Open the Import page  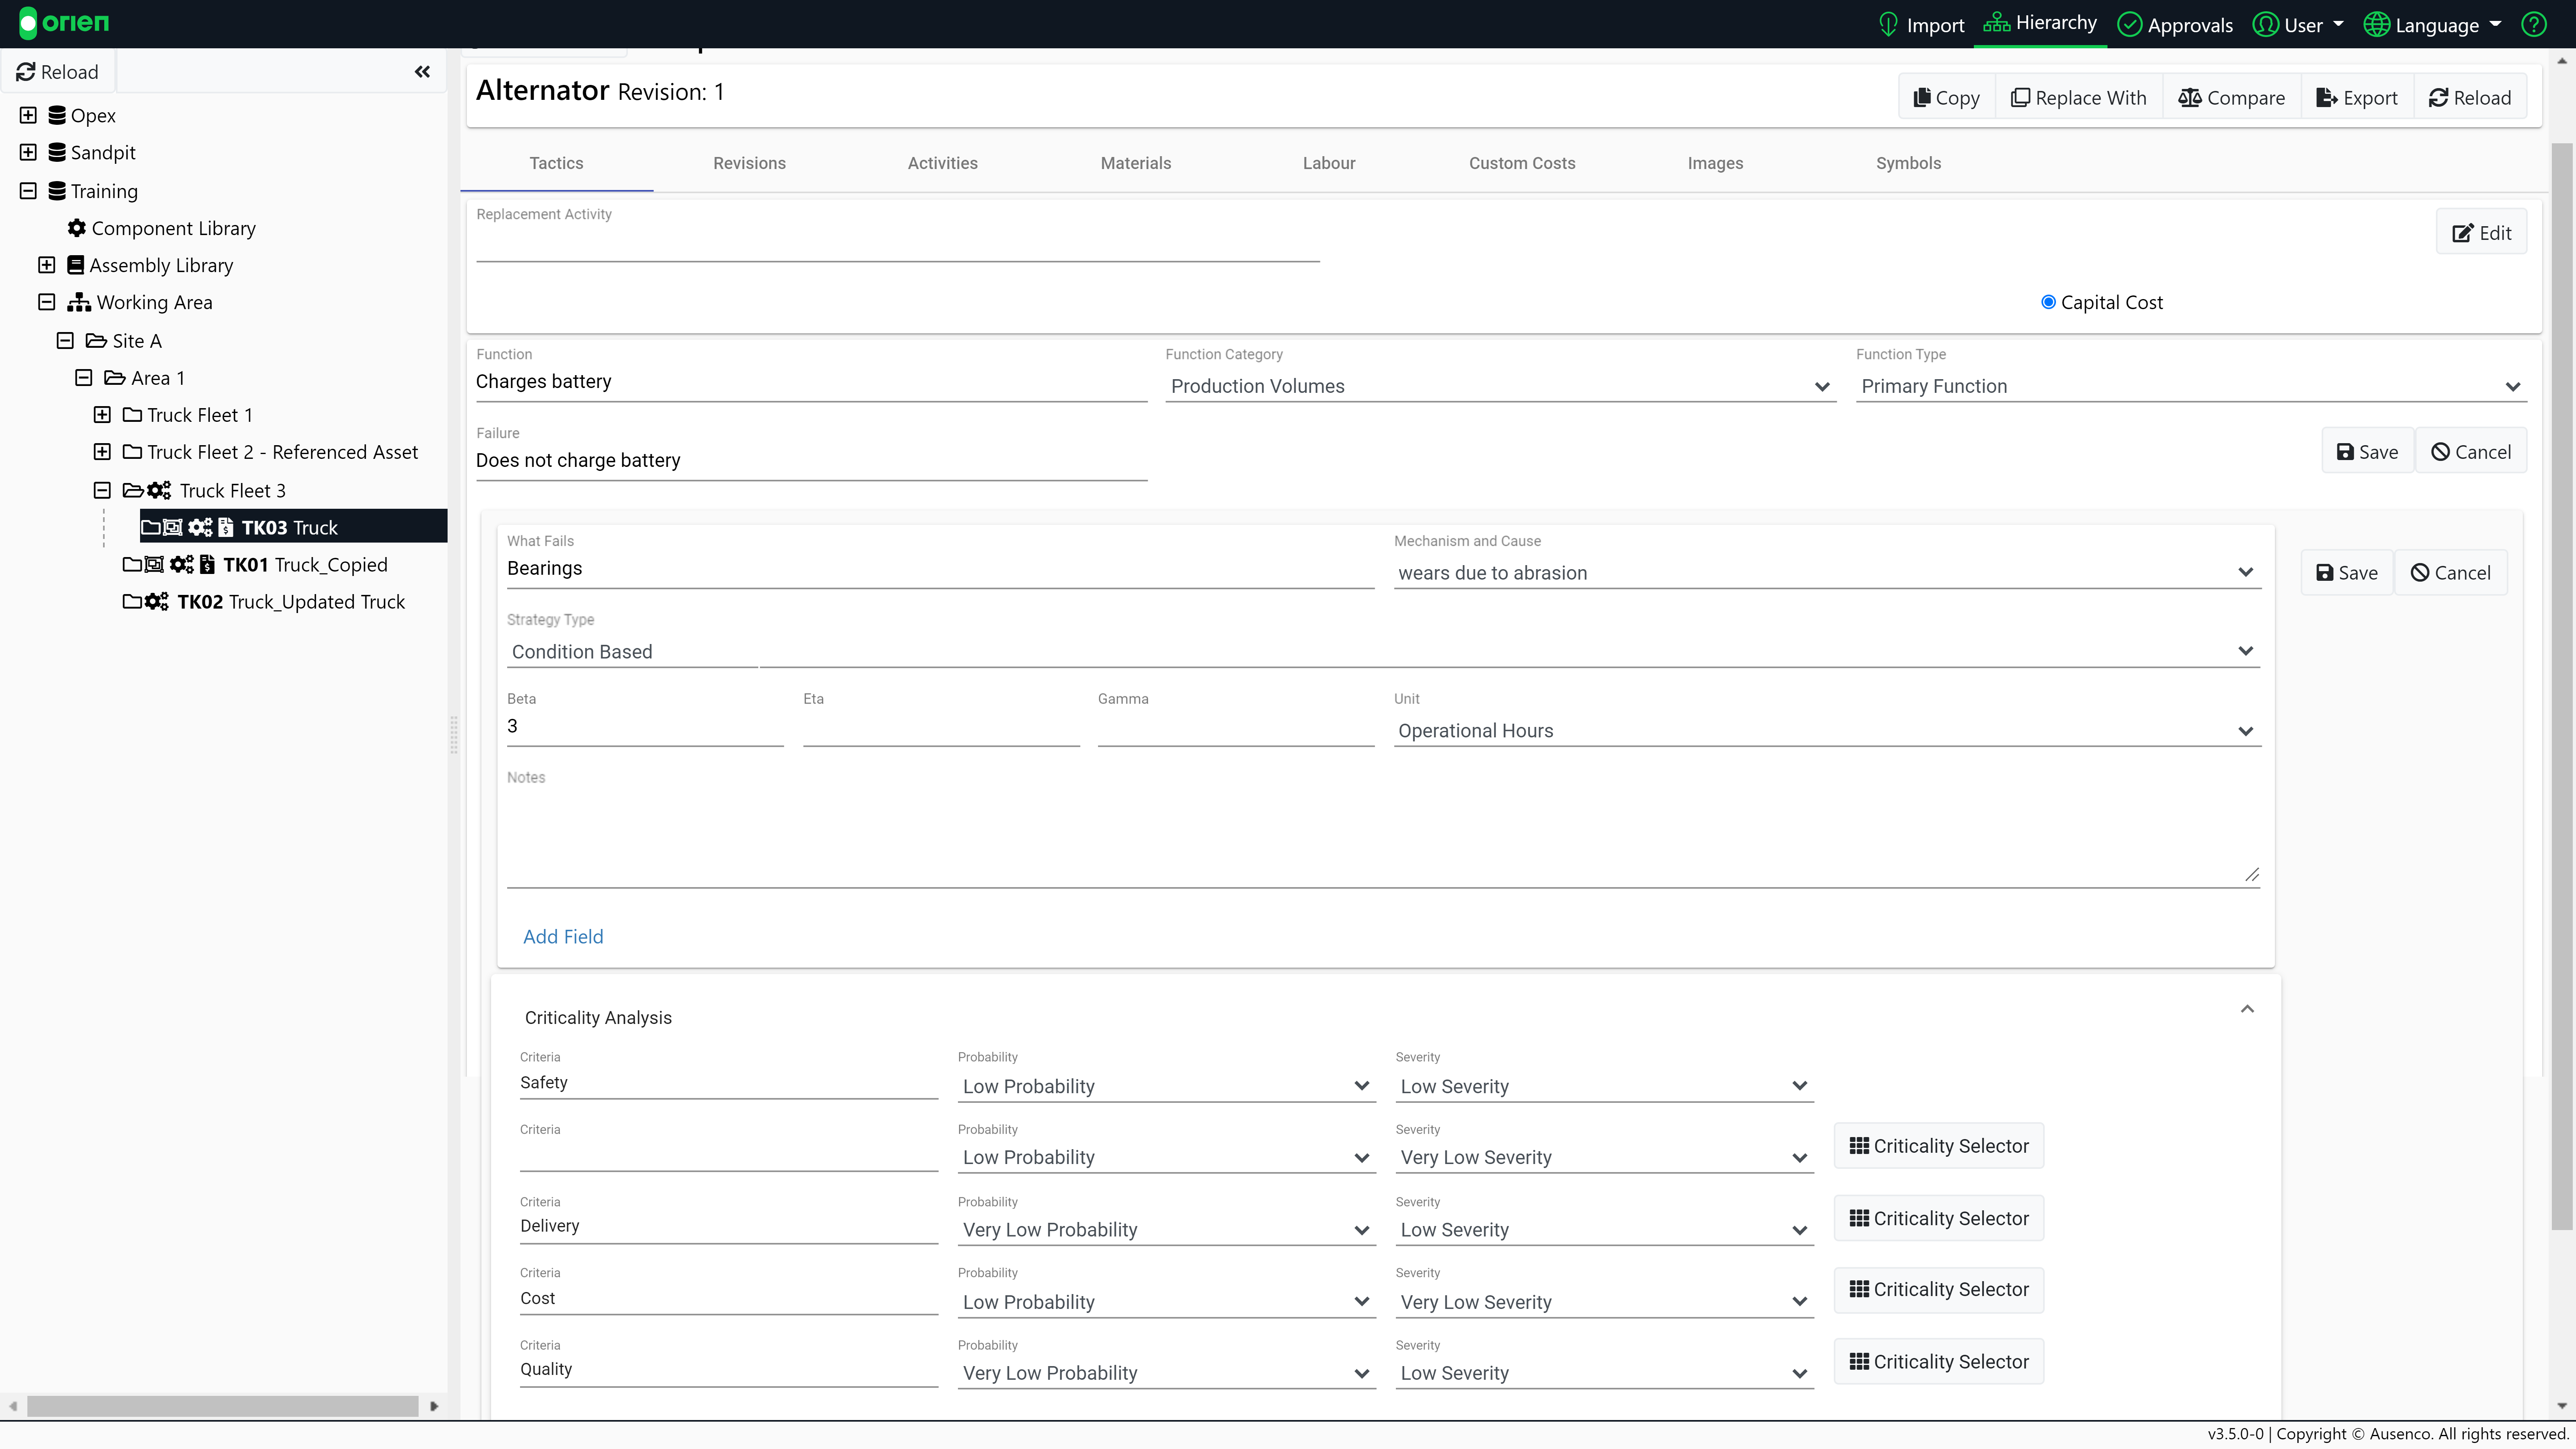pyautogui.click(x=1921, y=25)
